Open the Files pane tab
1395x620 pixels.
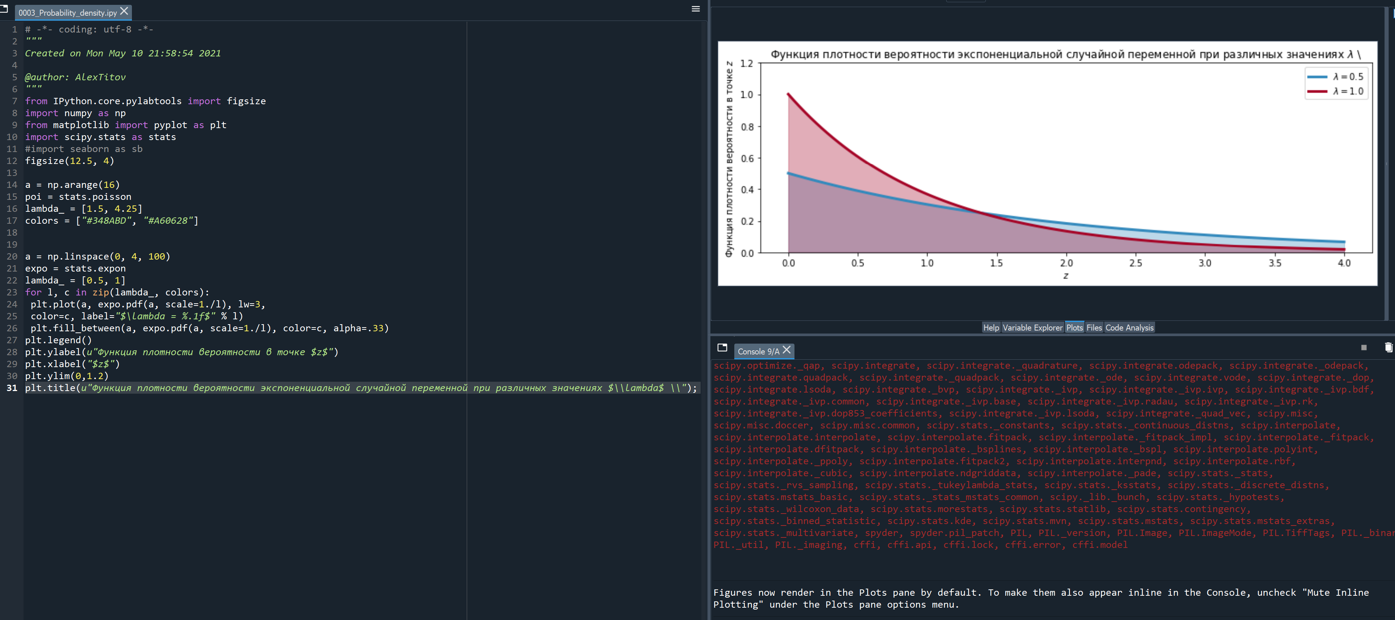(1094, 328)
